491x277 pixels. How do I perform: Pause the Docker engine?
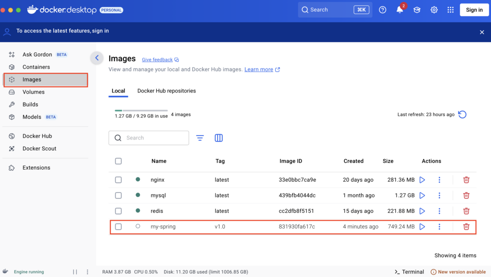[75, 272]
